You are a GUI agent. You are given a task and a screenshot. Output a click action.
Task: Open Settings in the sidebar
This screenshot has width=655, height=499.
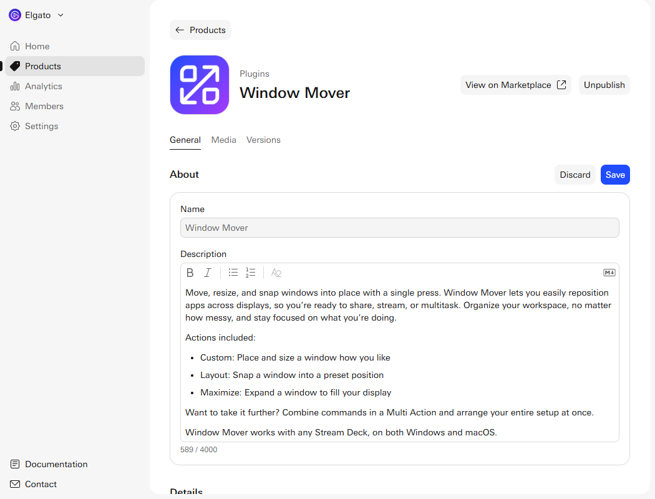click(x=41, y=126)
